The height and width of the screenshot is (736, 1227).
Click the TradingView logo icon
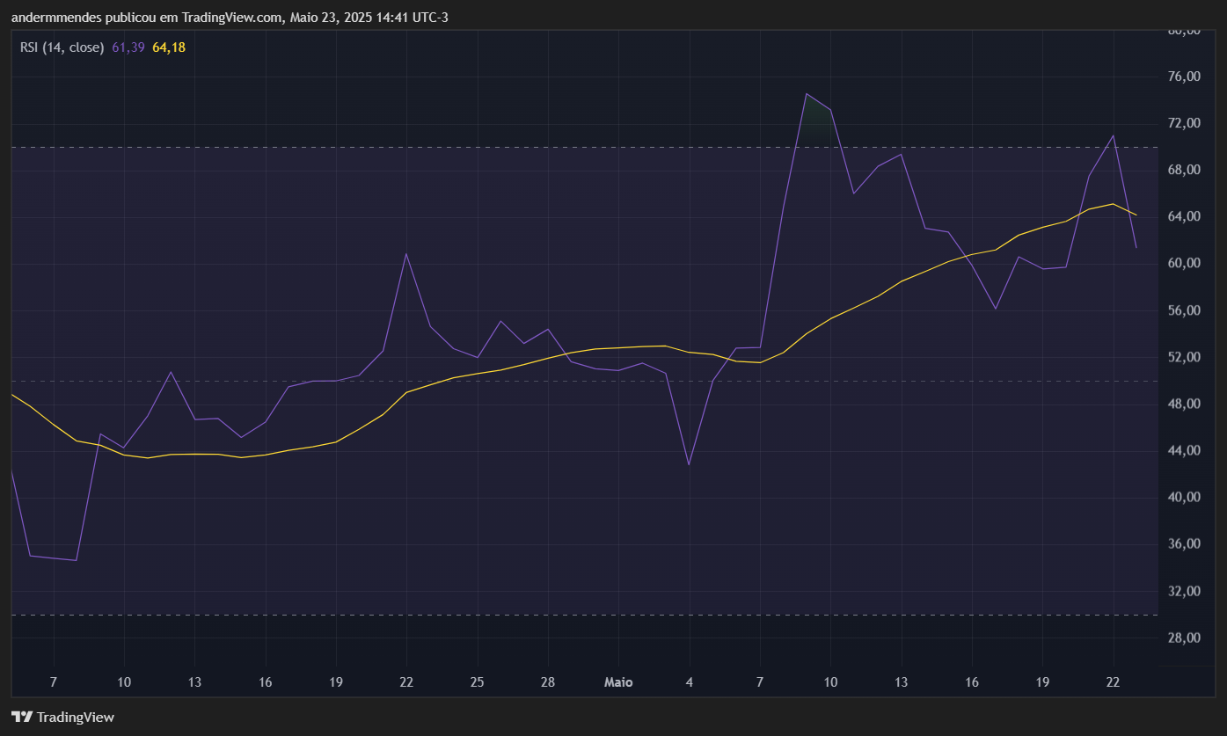click(x=21, y=717)
